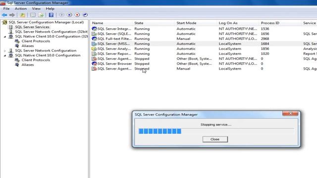This screenshot has height=178, width=317.
Task: Open Help via the blue question mark icon
Action: pos(51,15)
